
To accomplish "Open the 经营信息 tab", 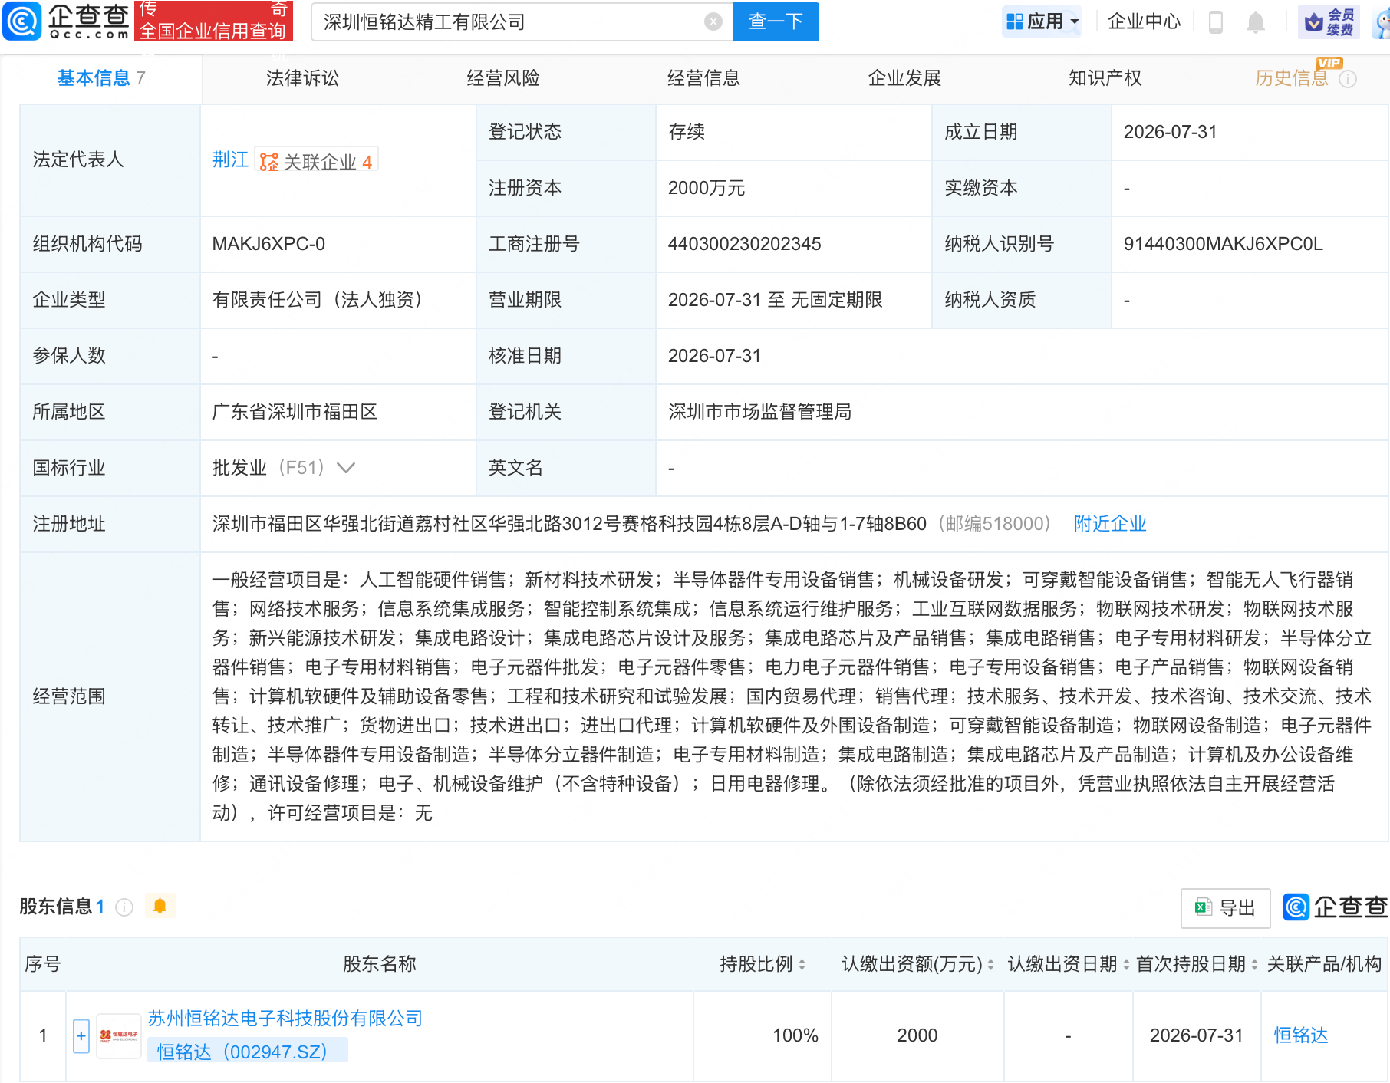I will [703, 78].
